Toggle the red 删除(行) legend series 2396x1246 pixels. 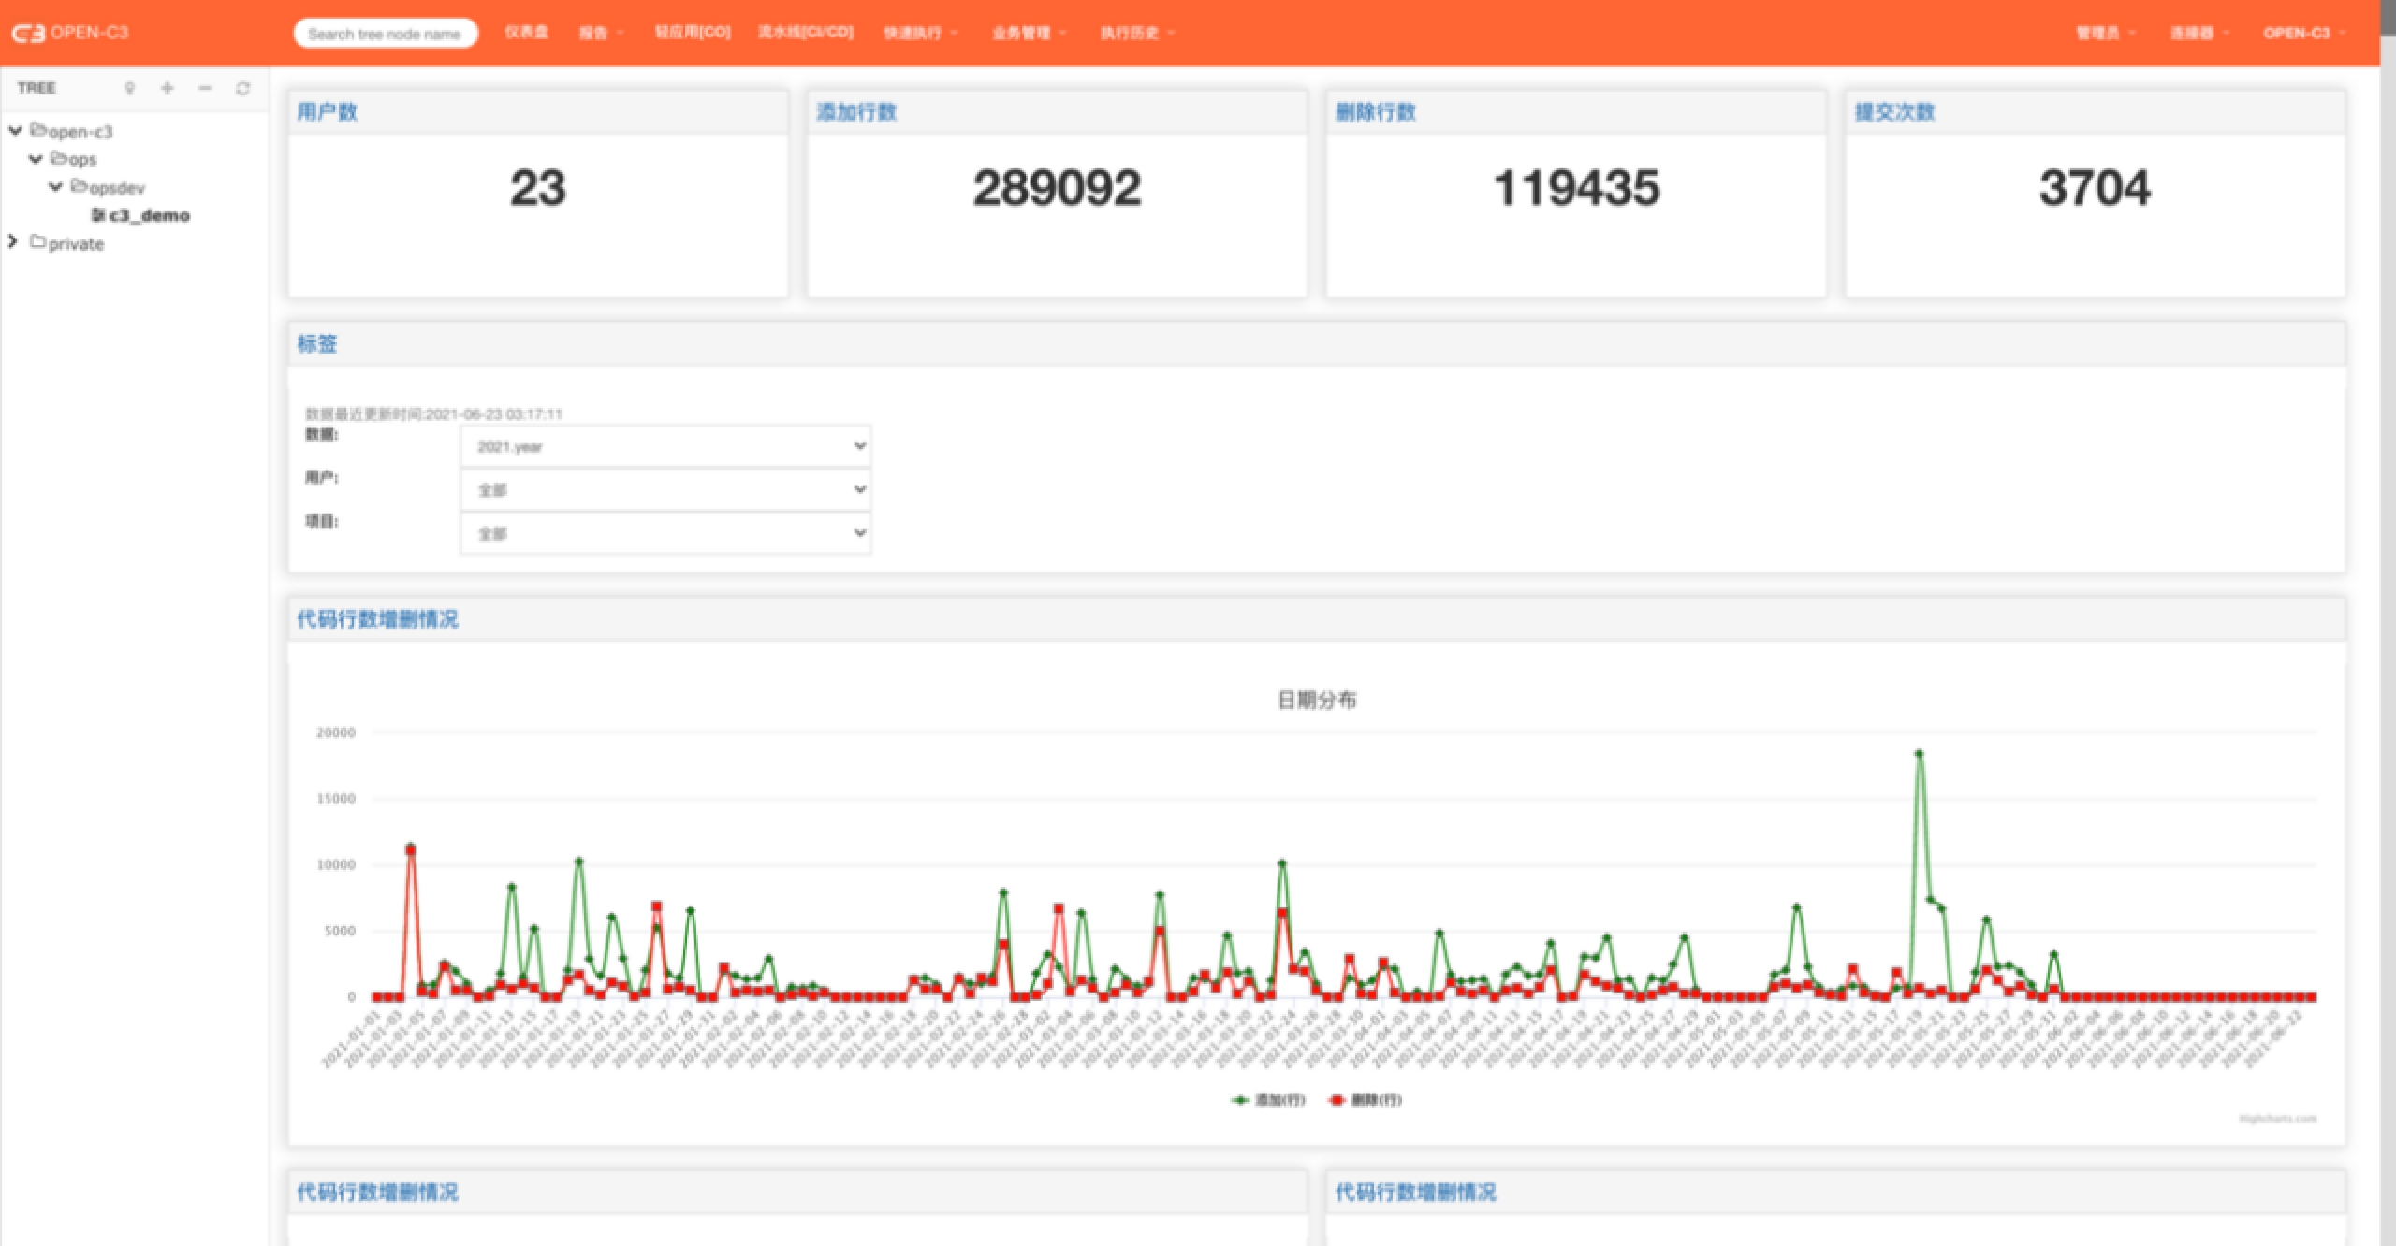click(1366, 1100)
